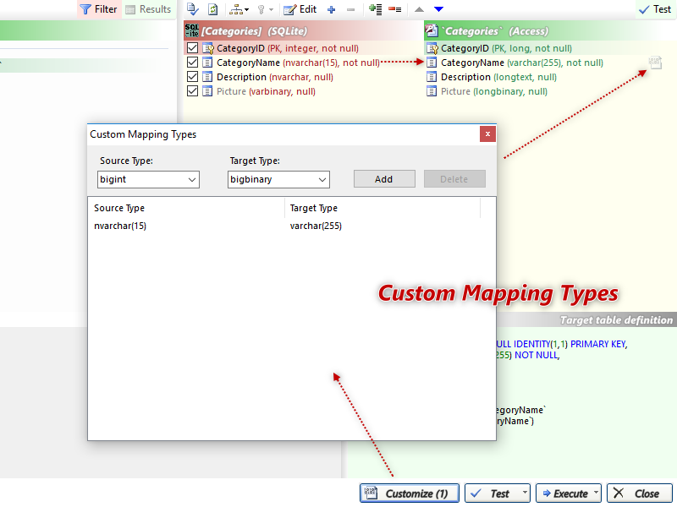Uncheck the CategoryName column checkbox
The width and height of the screenshot is (677, 507).
(193, 63)
